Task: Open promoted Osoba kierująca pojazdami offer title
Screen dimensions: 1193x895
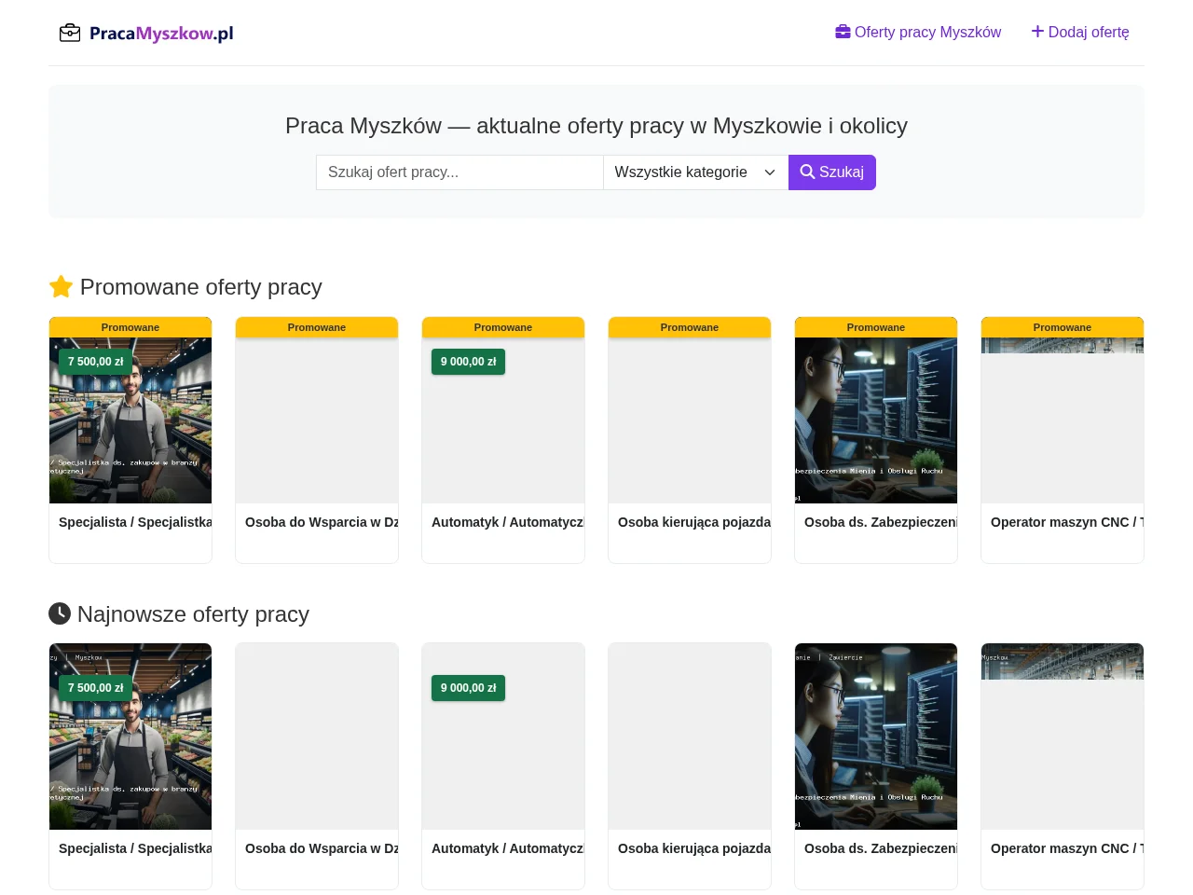Action: [694, 522]
